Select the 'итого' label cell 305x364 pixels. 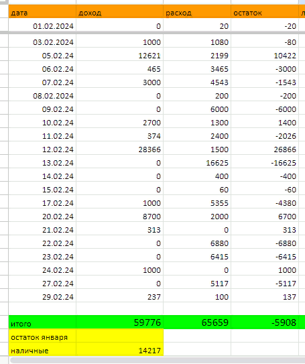pos(42,322)
